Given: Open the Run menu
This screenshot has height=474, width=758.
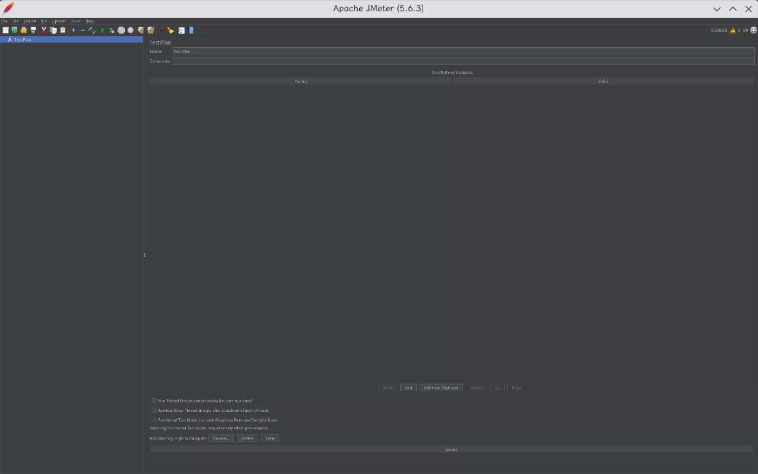Looking at the screenshot, I should pyautogui.click(x=44, y=21).
